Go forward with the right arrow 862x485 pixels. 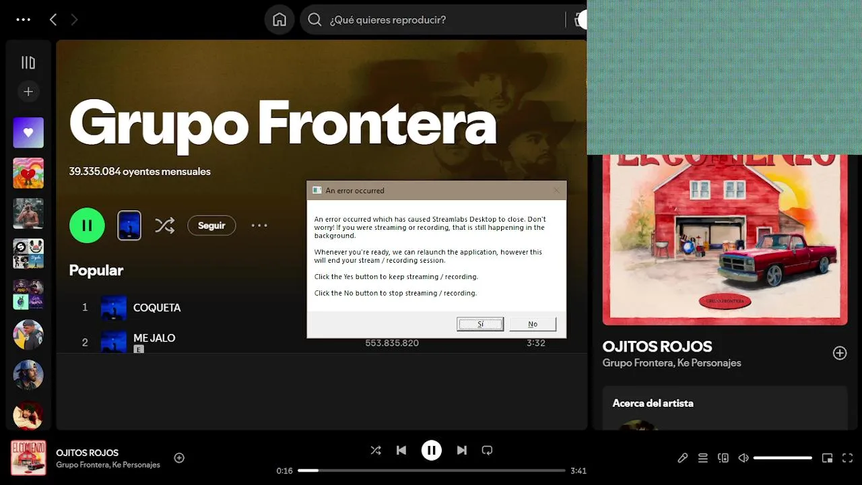pyautogui.click(x=74, y=20)
